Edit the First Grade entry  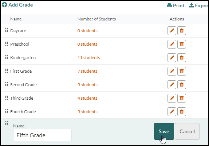(172, 71)
